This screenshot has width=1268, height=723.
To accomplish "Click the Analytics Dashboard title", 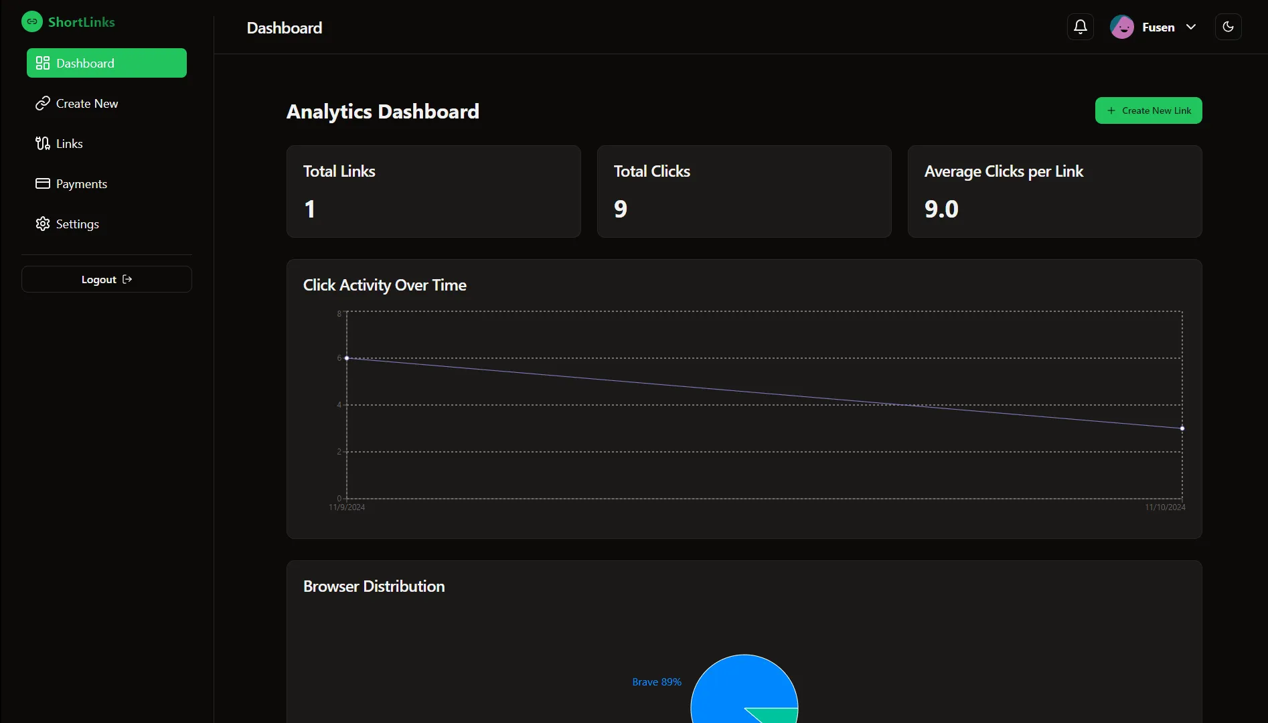I will (383, 111).
